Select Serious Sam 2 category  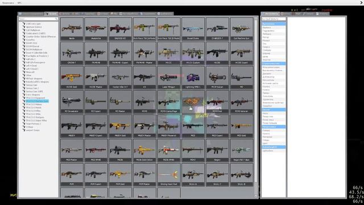tap(32, 88)
